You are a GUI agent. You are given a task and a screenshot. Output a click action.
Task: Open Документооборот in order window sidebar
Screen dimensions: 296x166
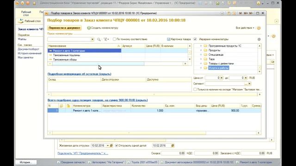point(29,49)
